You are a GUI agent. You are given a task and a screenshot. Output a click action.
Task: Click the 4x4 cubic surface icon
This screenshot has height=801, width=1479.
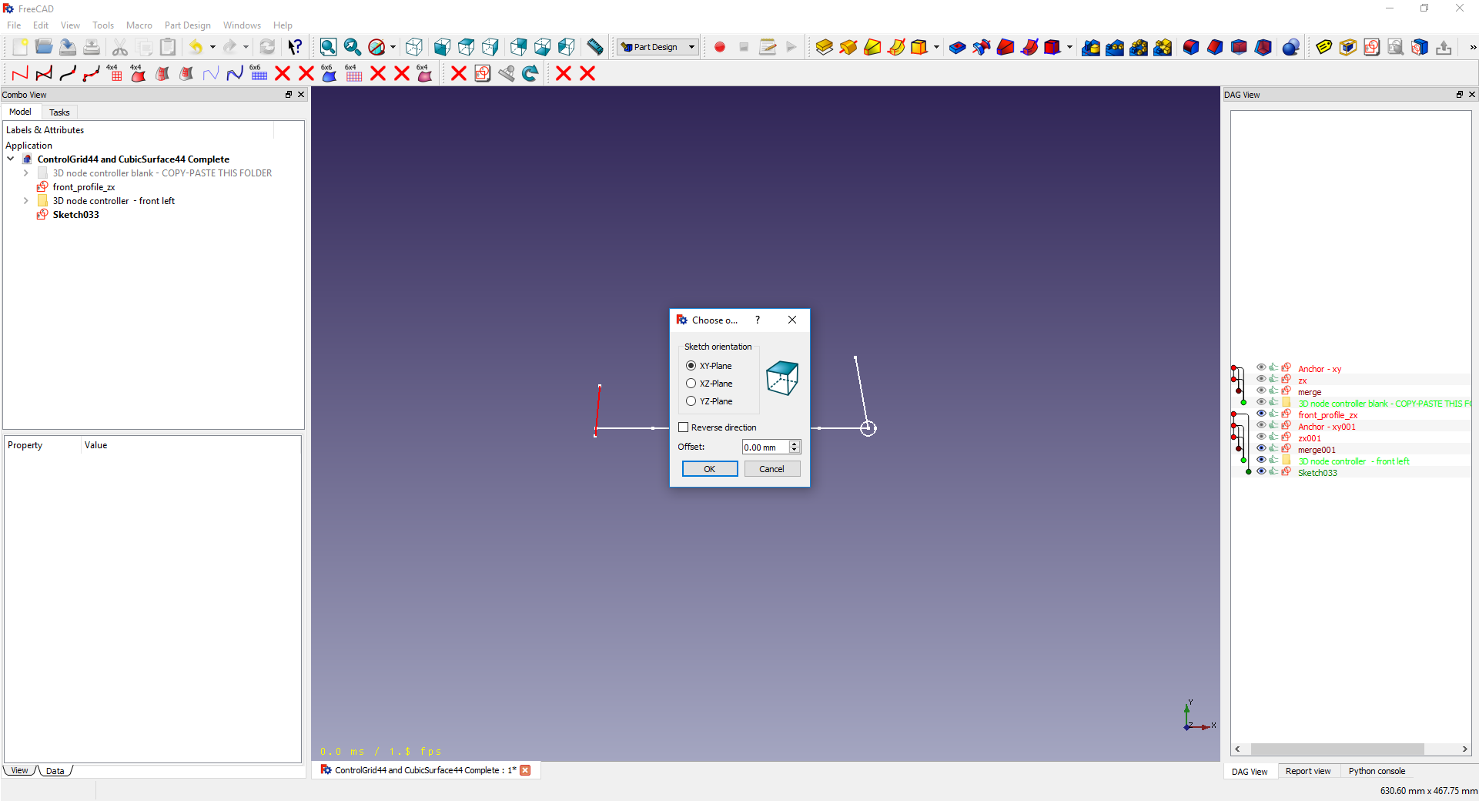[139, 73]
